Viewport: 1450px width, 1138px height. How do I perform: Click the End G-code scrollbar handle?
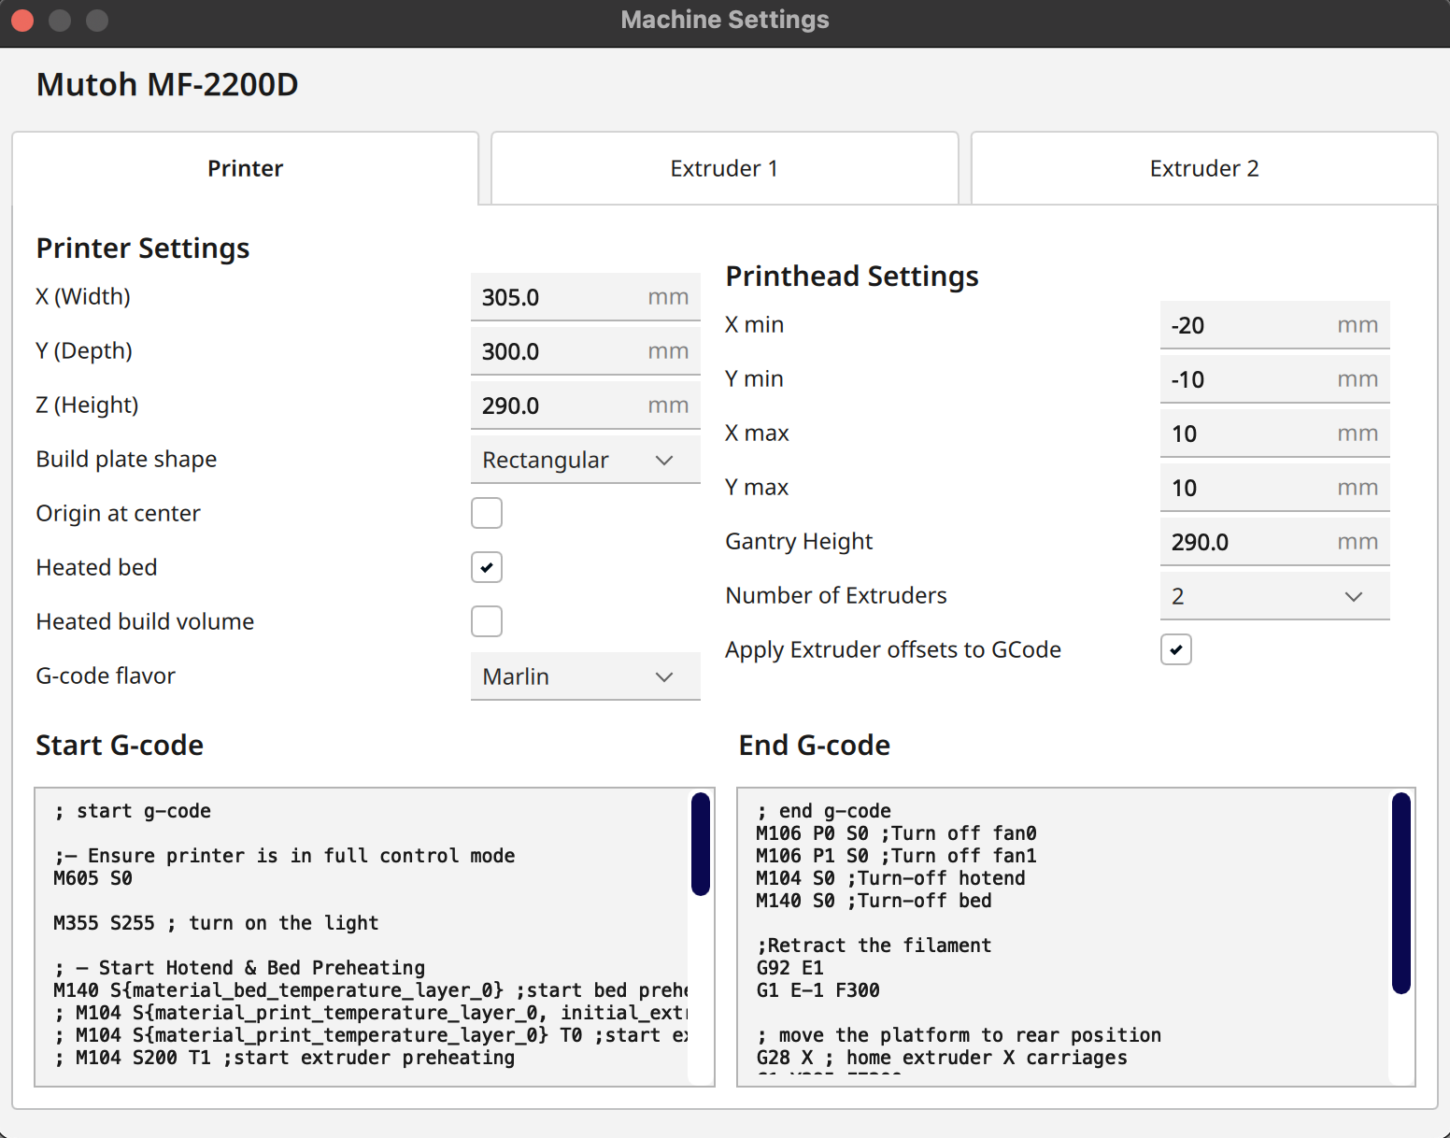point(1400,892)
